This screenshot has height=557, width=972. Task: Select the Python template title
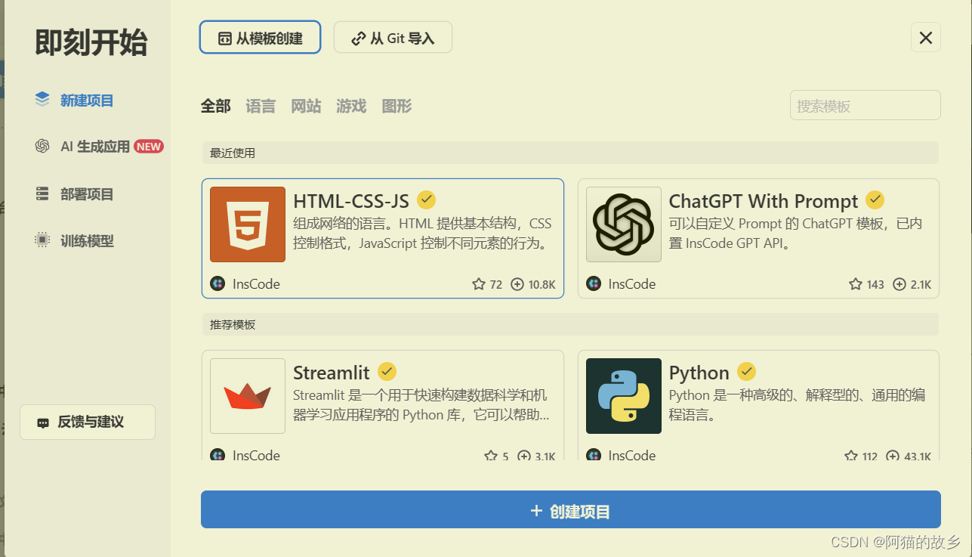point(699,373)
